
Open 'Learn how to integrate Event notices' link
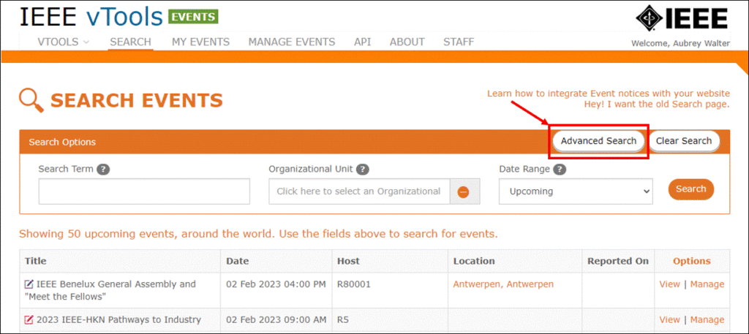[x=608, y=94]
